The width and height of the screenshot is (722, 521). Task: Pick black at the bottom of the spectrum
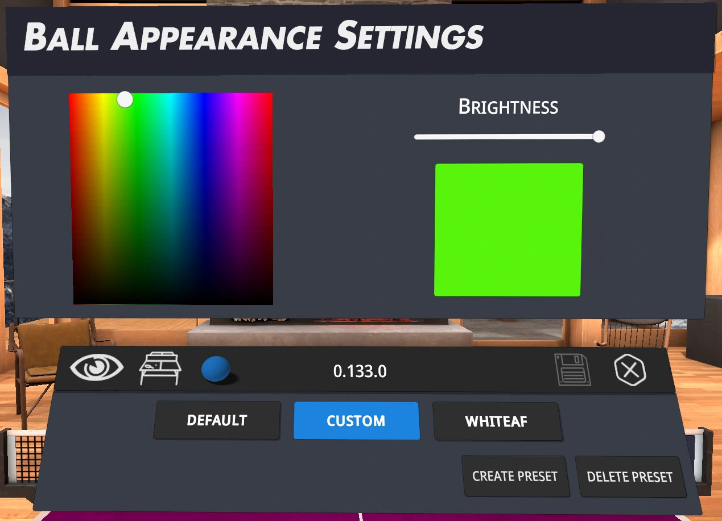(173, 300)
